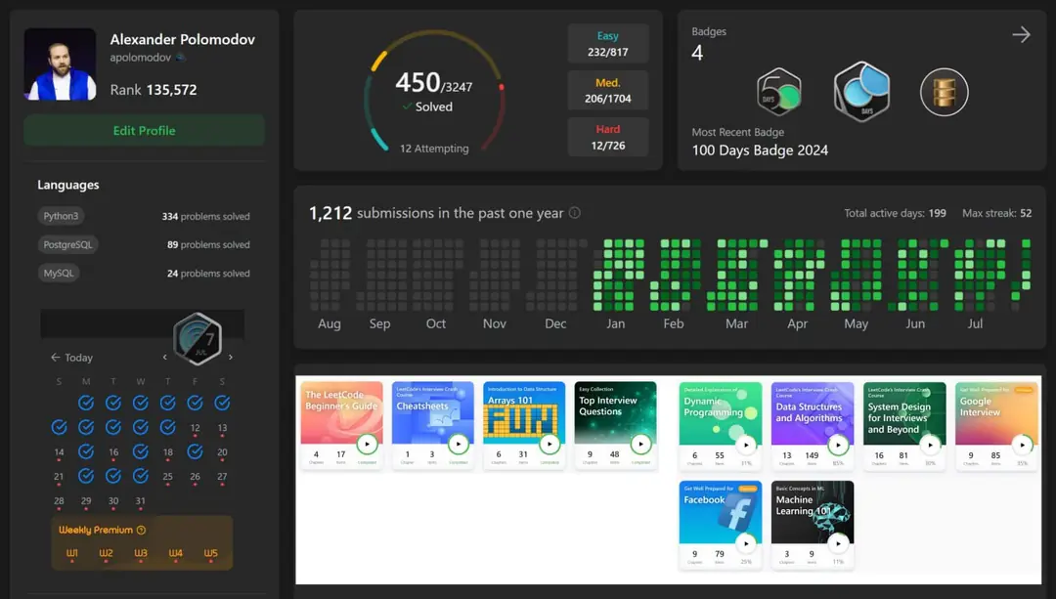Play the Facebook card
Viewport: 1056px width, 599px height.
pyautogui.click(x=746, y=543)
